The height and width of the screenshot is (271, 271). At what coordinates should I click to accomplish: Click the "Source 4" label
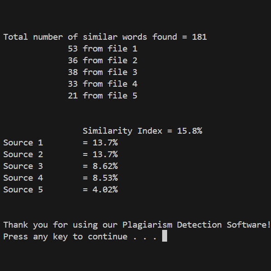tap(23, 178)
